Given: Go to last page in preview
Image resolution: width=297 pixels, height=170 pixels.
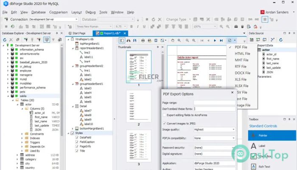Looking at the screenshot, I should click(221, 40).
